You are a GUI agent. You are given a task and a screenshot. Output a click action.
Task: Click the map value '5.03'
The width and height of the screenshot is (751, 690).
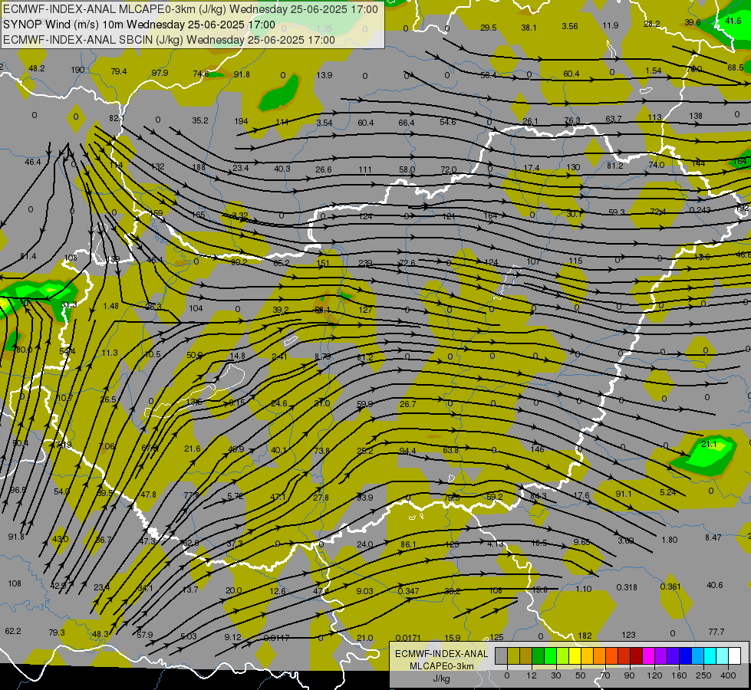click(x=189, y=636)
